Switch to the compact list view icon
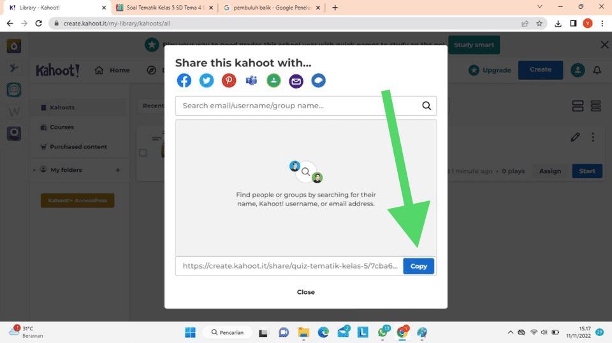 595,106
